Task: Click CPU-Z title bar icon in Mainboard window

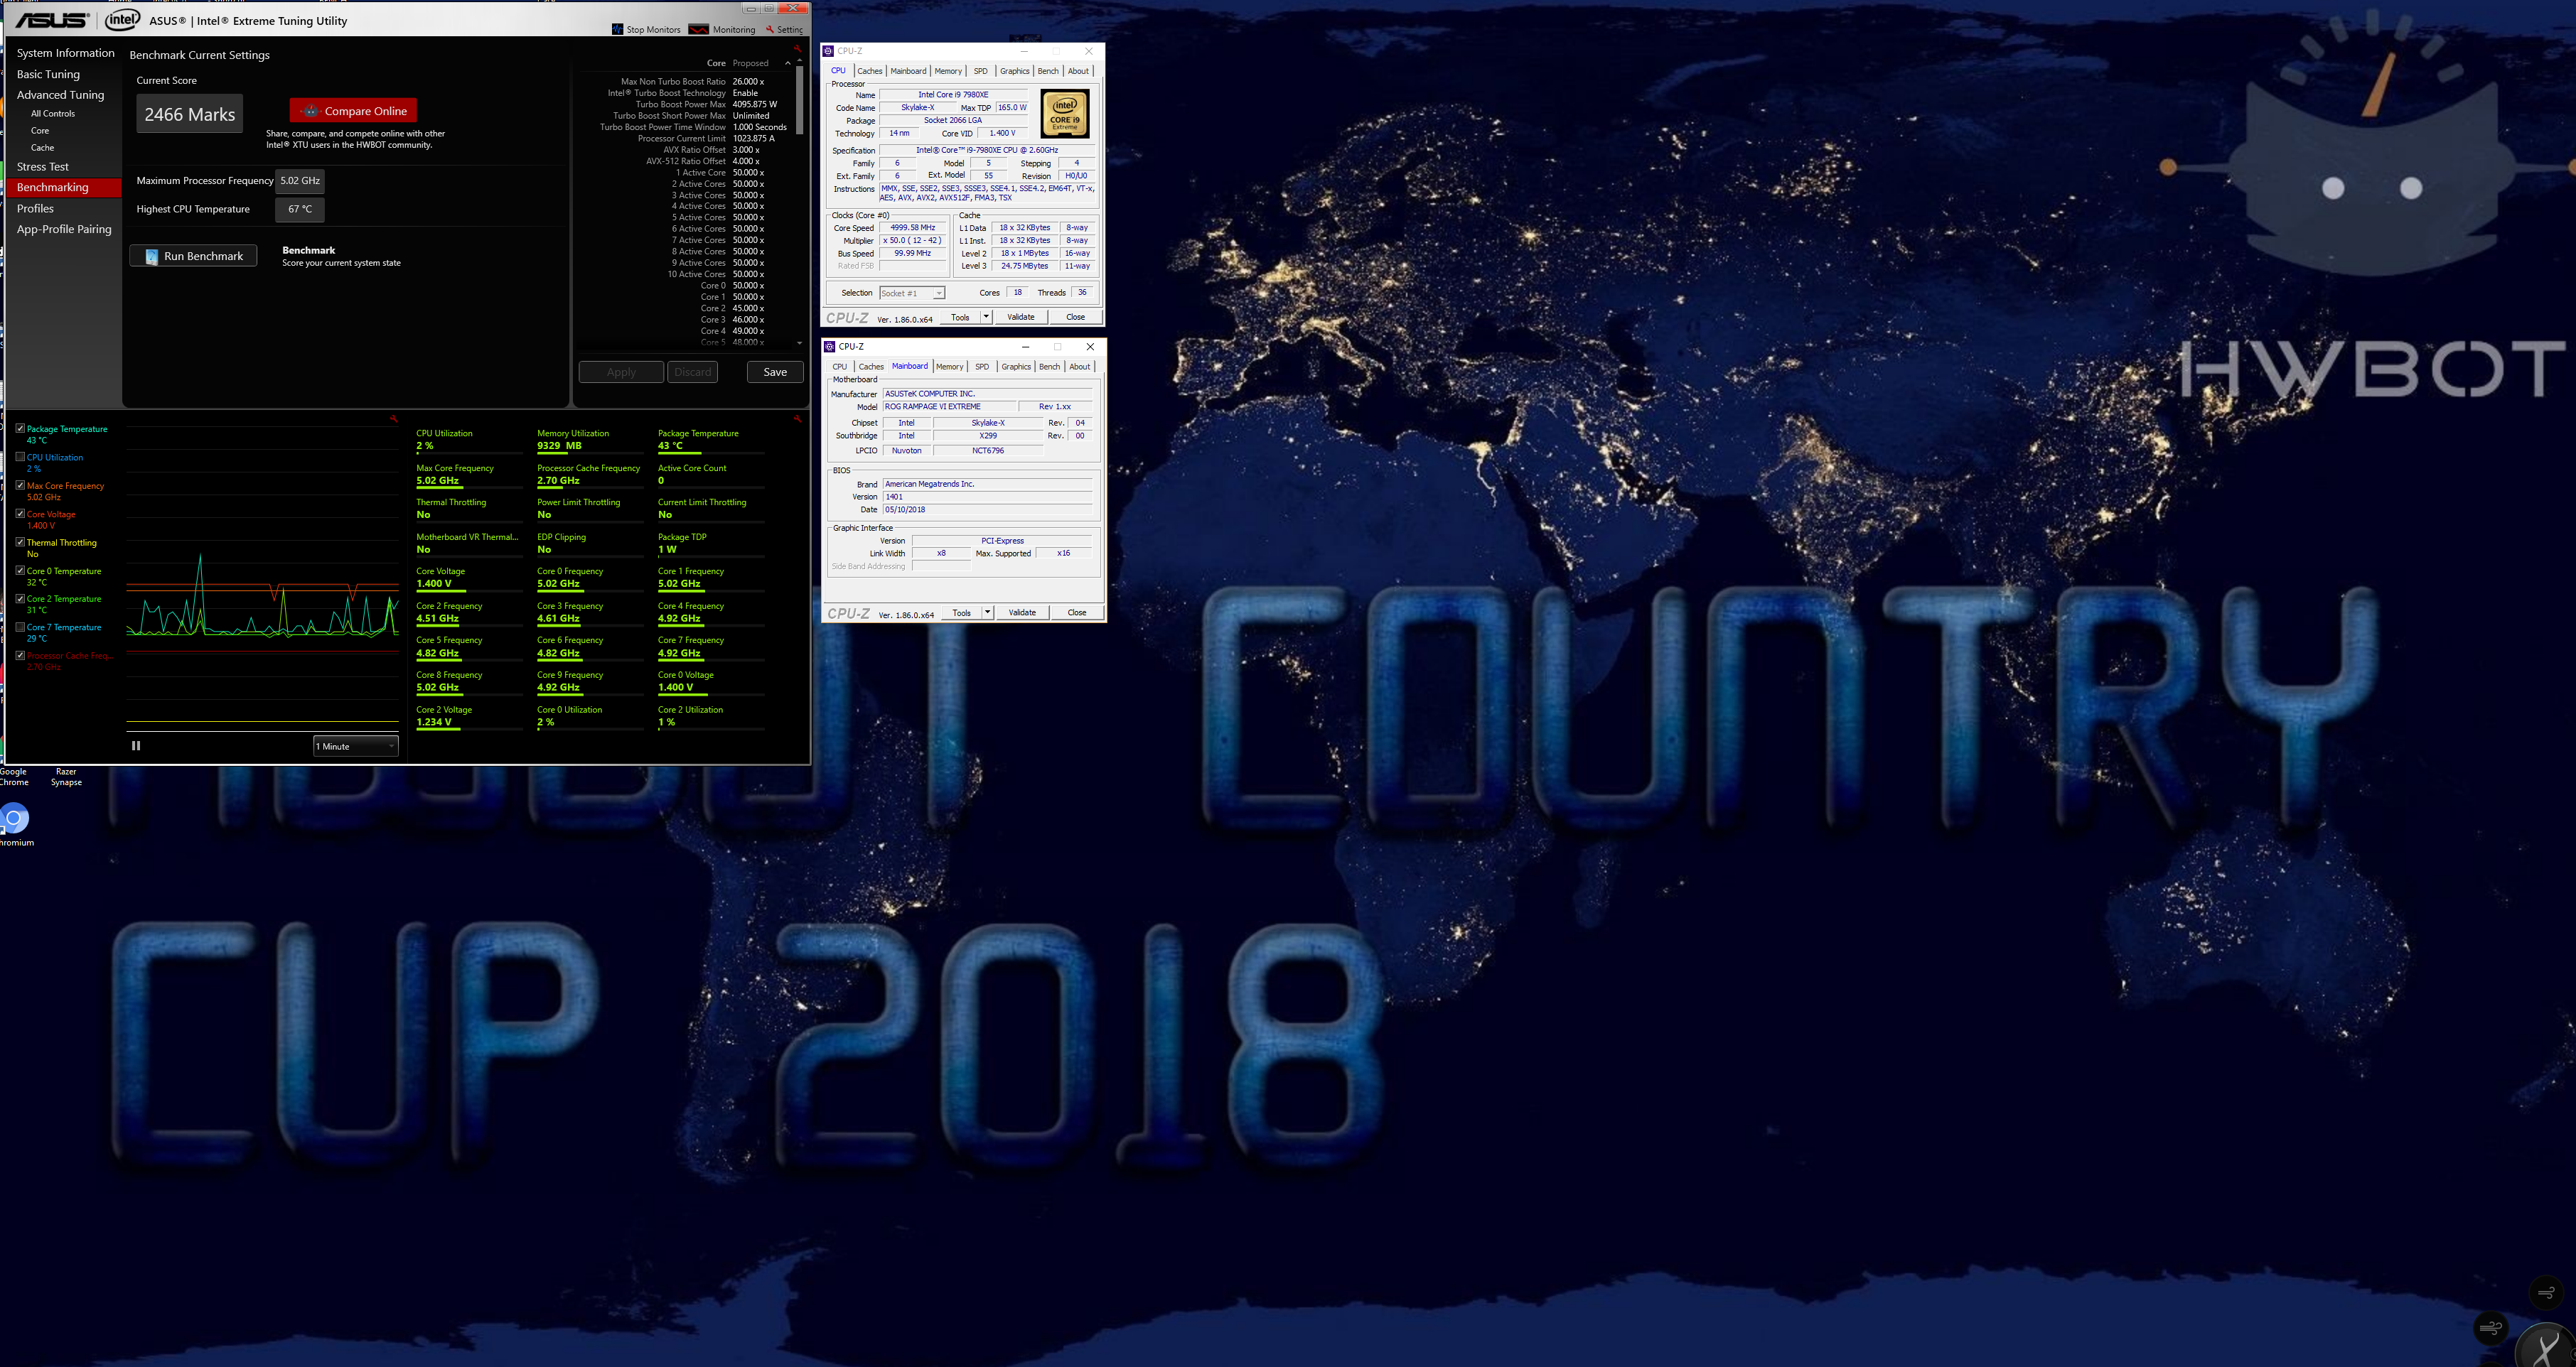Action: click(x=829, y=347)
